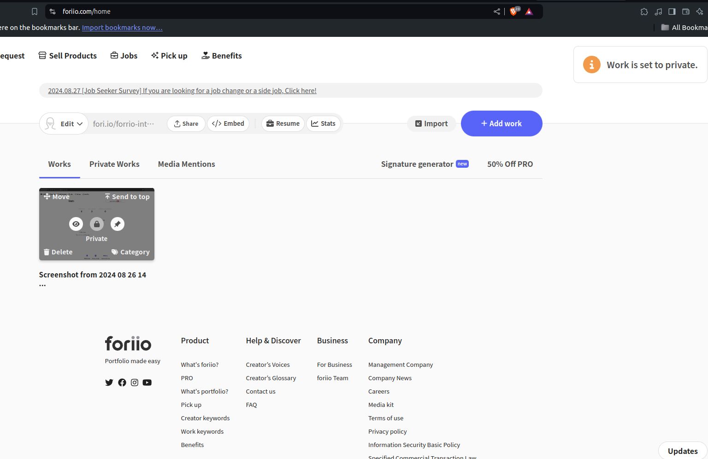This screenshot has height=459, width=708.
Task: Open the YouTube icon in the footer
Action: 147,382
